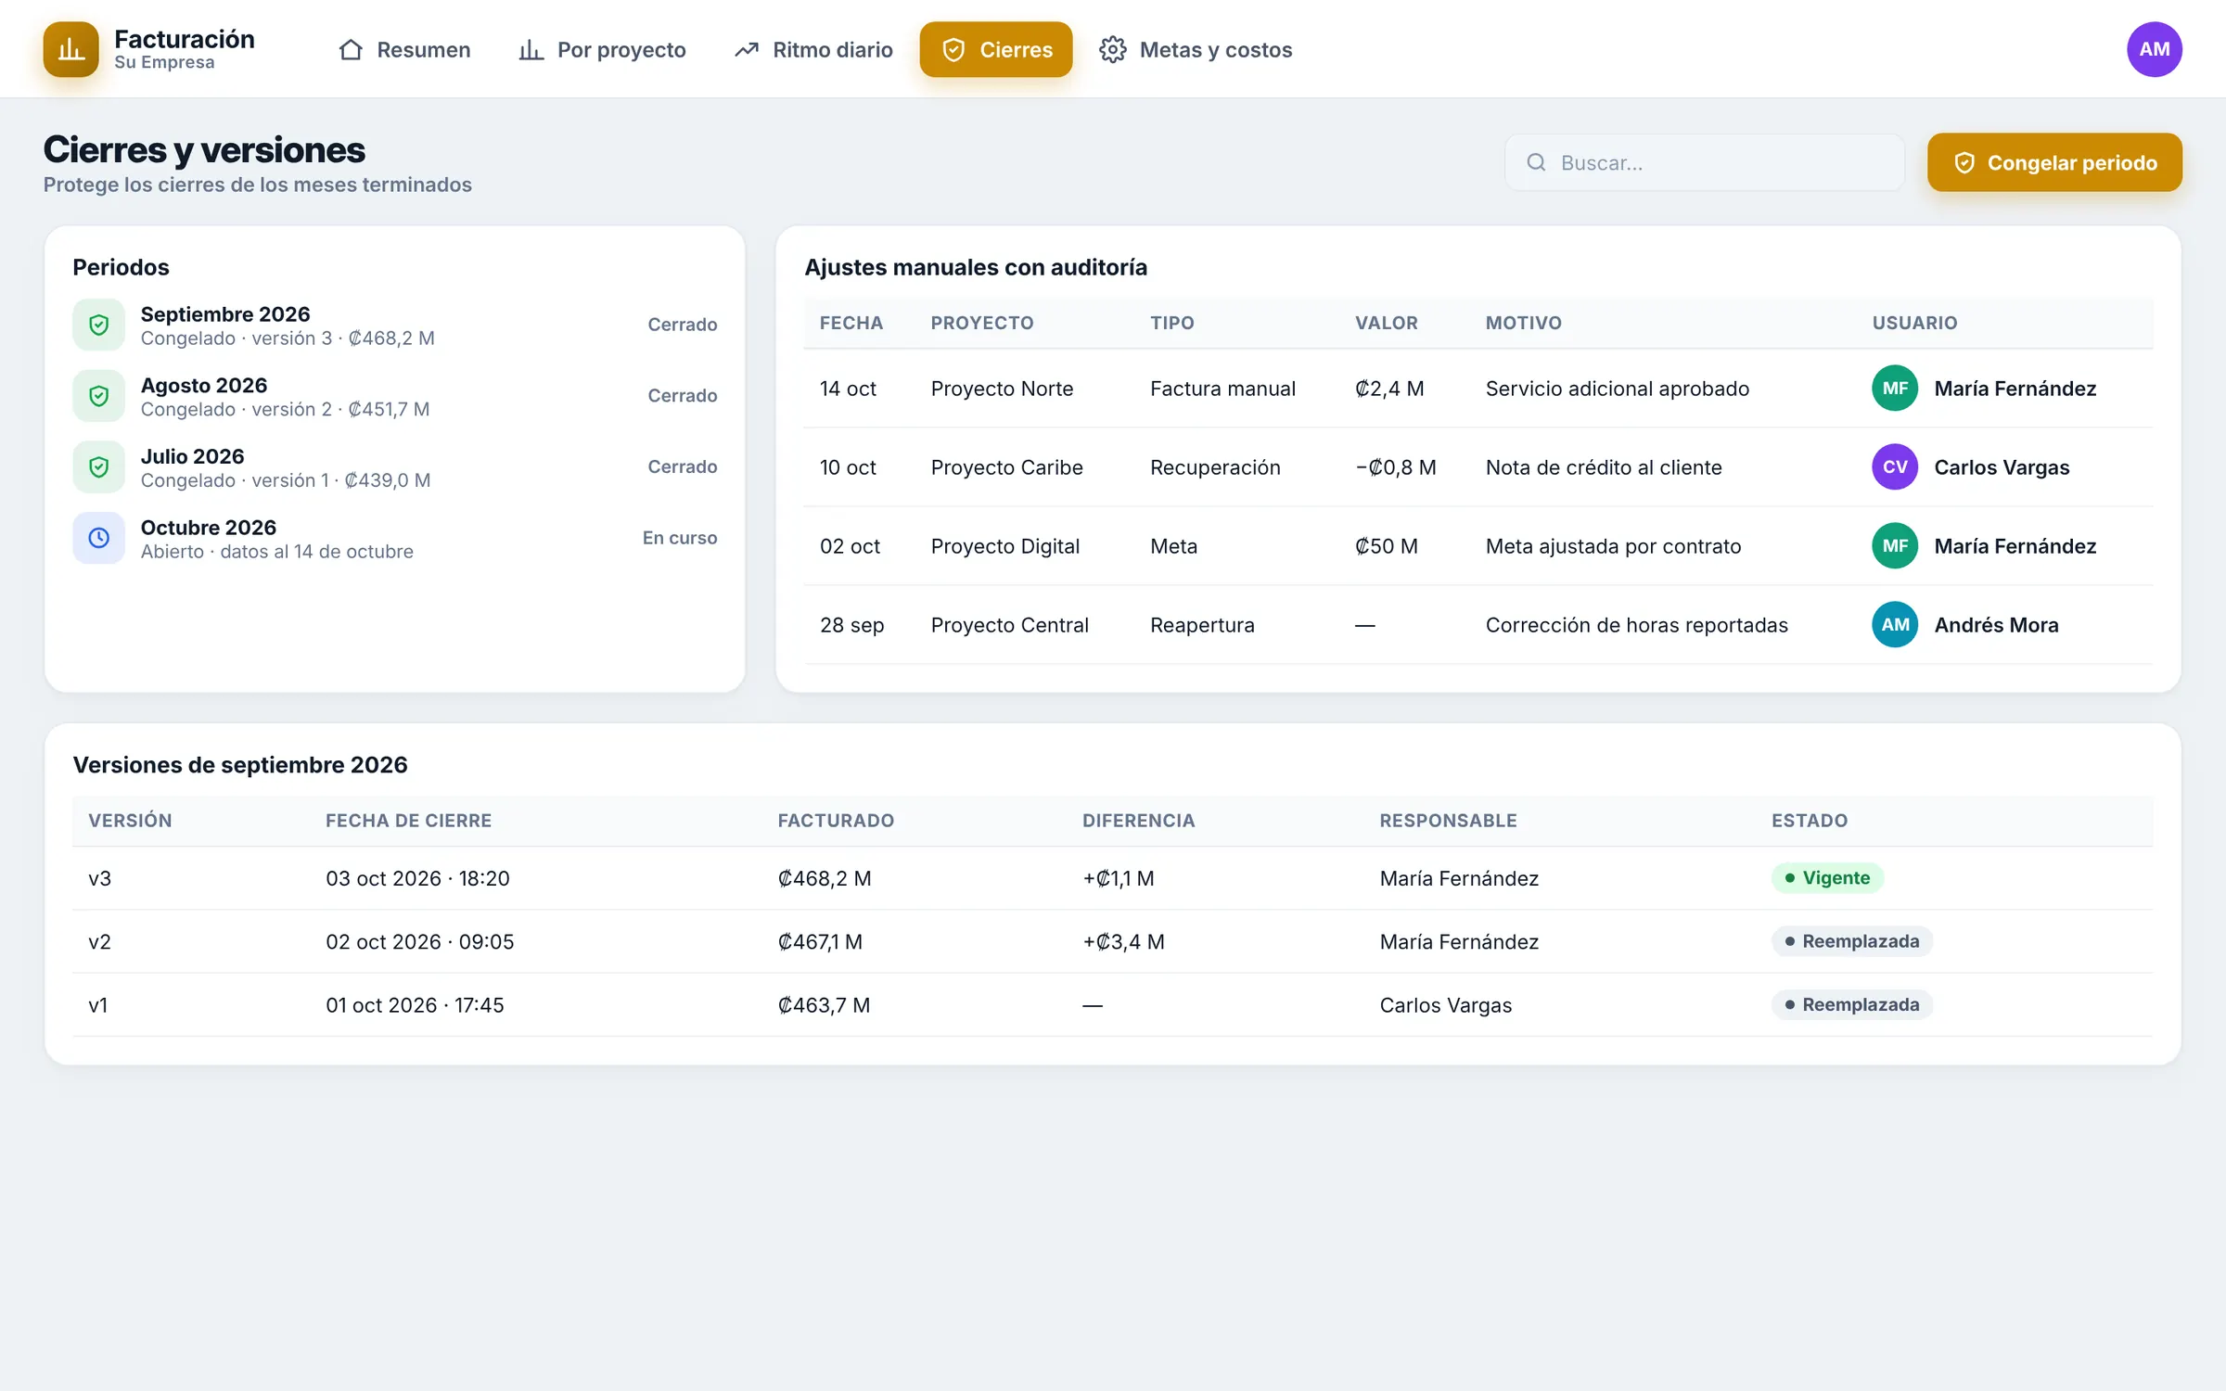Click the shield icon for Septiembre 2026

click(x=99, y=325)
